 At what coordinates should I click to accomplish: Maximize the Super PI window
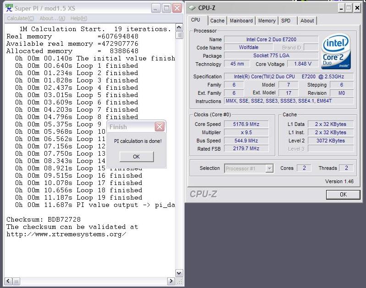166,8
